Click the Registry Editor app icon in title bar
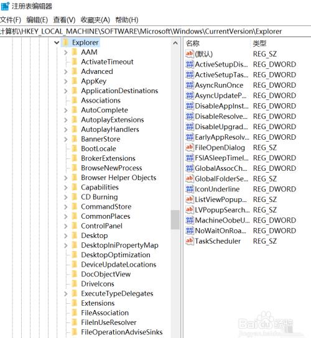 tap(5, 6)
